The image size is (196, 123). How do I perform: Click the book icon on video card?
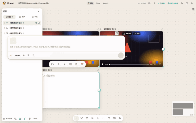coord(117,33)
